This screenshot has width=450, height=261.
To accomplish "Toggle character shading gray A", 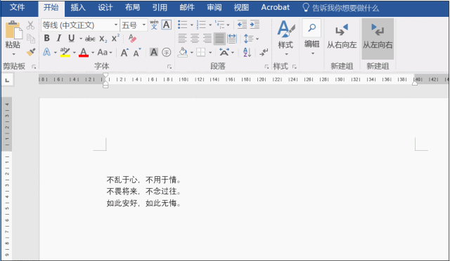I will point(154,52).
